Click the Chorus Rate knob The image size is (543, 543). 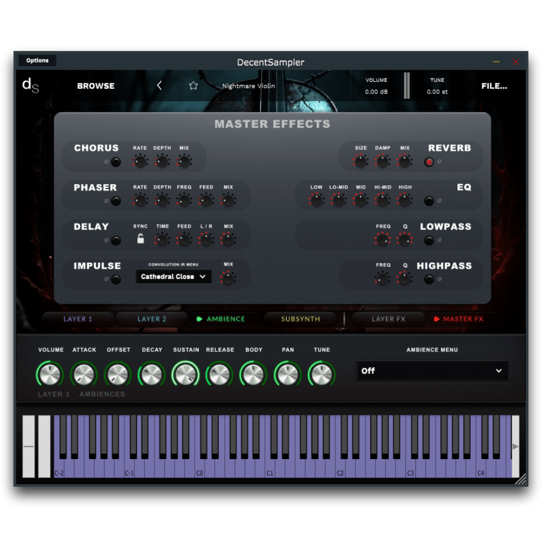(141, 161)
